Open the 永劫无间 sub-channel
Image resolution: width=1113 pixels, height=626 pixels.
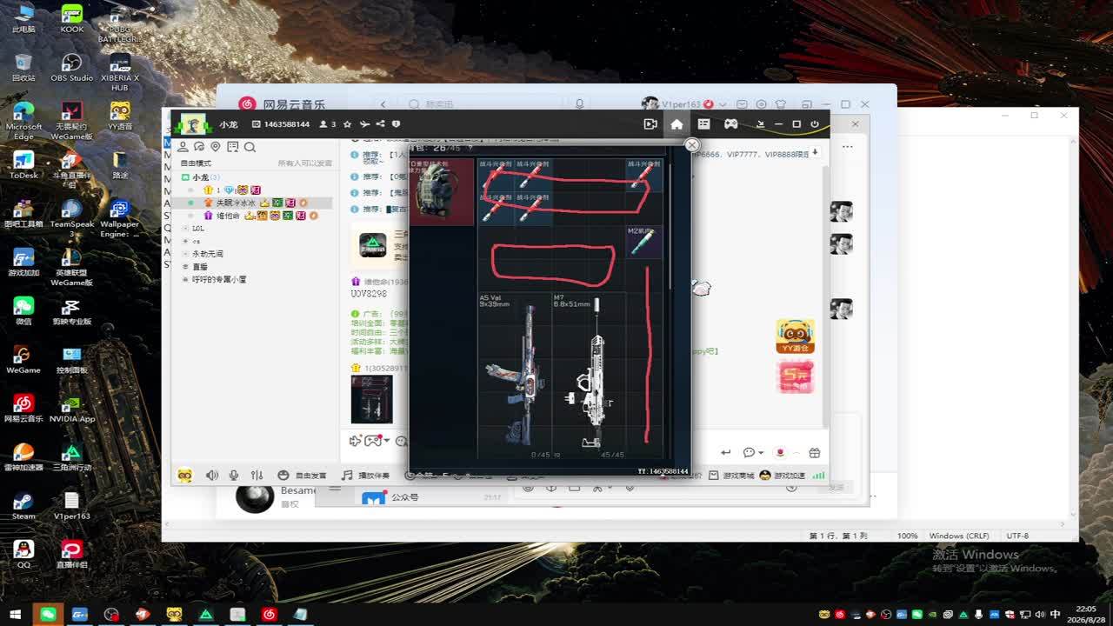click(208, 254)
